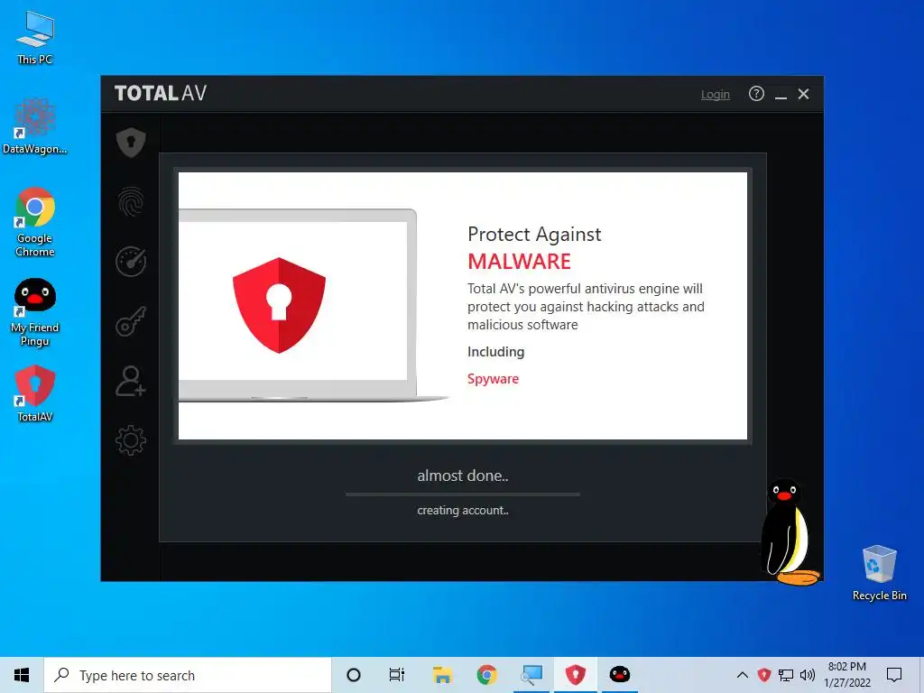This screenshot has width=924, height=693.
Task: Open the notification action center
Action: (894, 675)
